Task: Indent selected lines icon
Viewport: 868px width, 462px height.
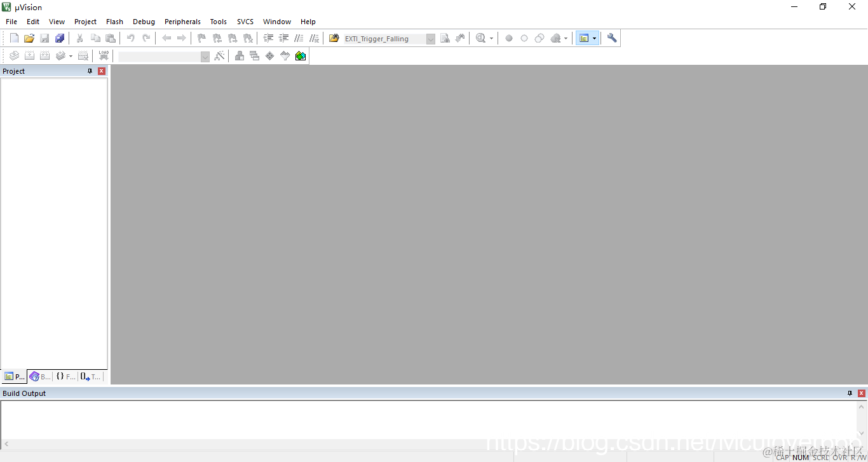Action: coord(268,38)
